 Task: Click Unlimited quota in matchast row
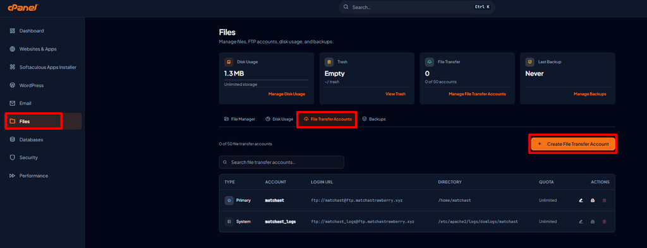(x=548, y=200)
